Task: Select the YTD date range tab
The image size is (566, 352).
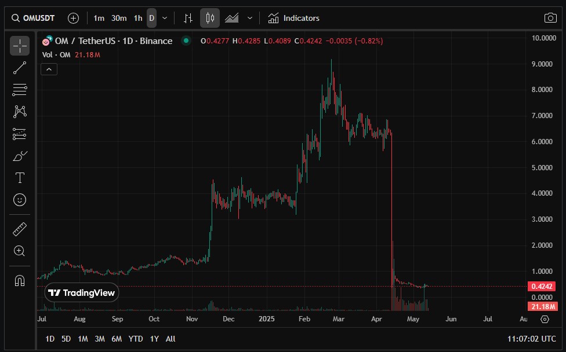Action: 136,339
